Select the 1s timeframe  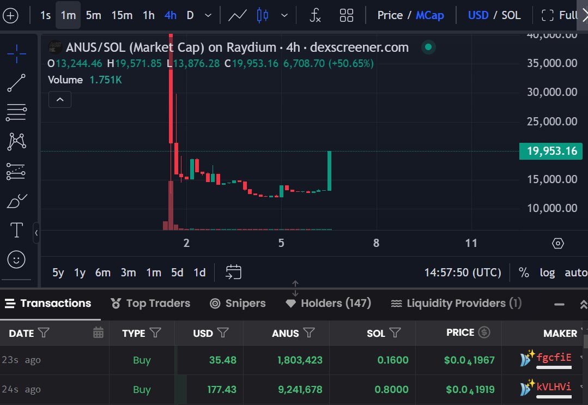(x=45, y=15)
